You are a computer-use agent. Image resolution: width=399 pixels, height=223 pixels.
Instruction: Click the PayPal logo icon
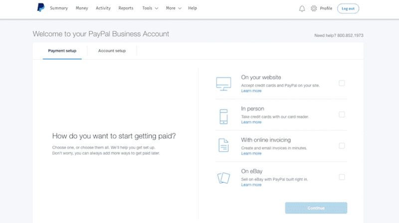click(41, 7)
